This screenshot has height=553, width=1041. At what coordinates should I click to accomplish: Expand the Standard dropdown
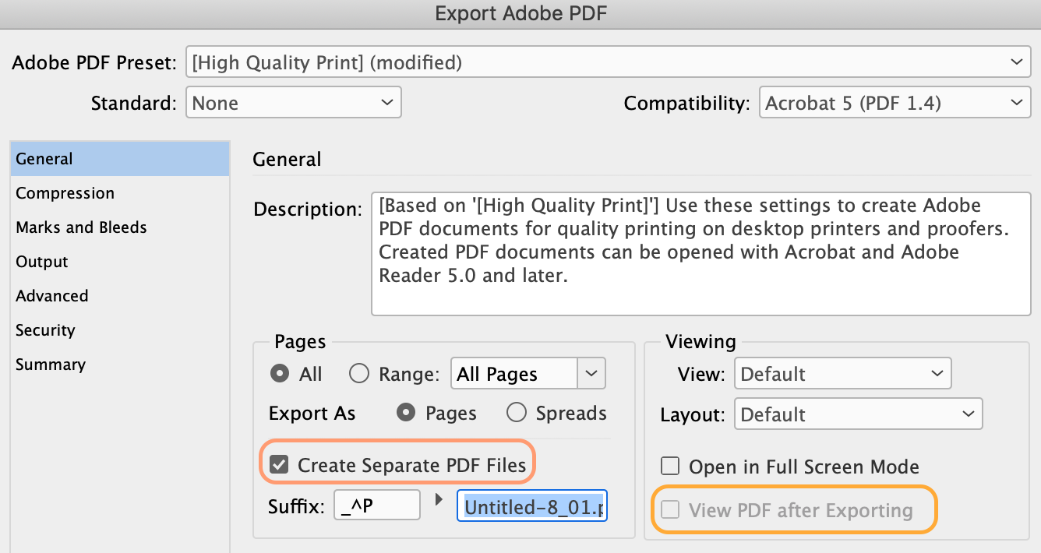point(293,103)
